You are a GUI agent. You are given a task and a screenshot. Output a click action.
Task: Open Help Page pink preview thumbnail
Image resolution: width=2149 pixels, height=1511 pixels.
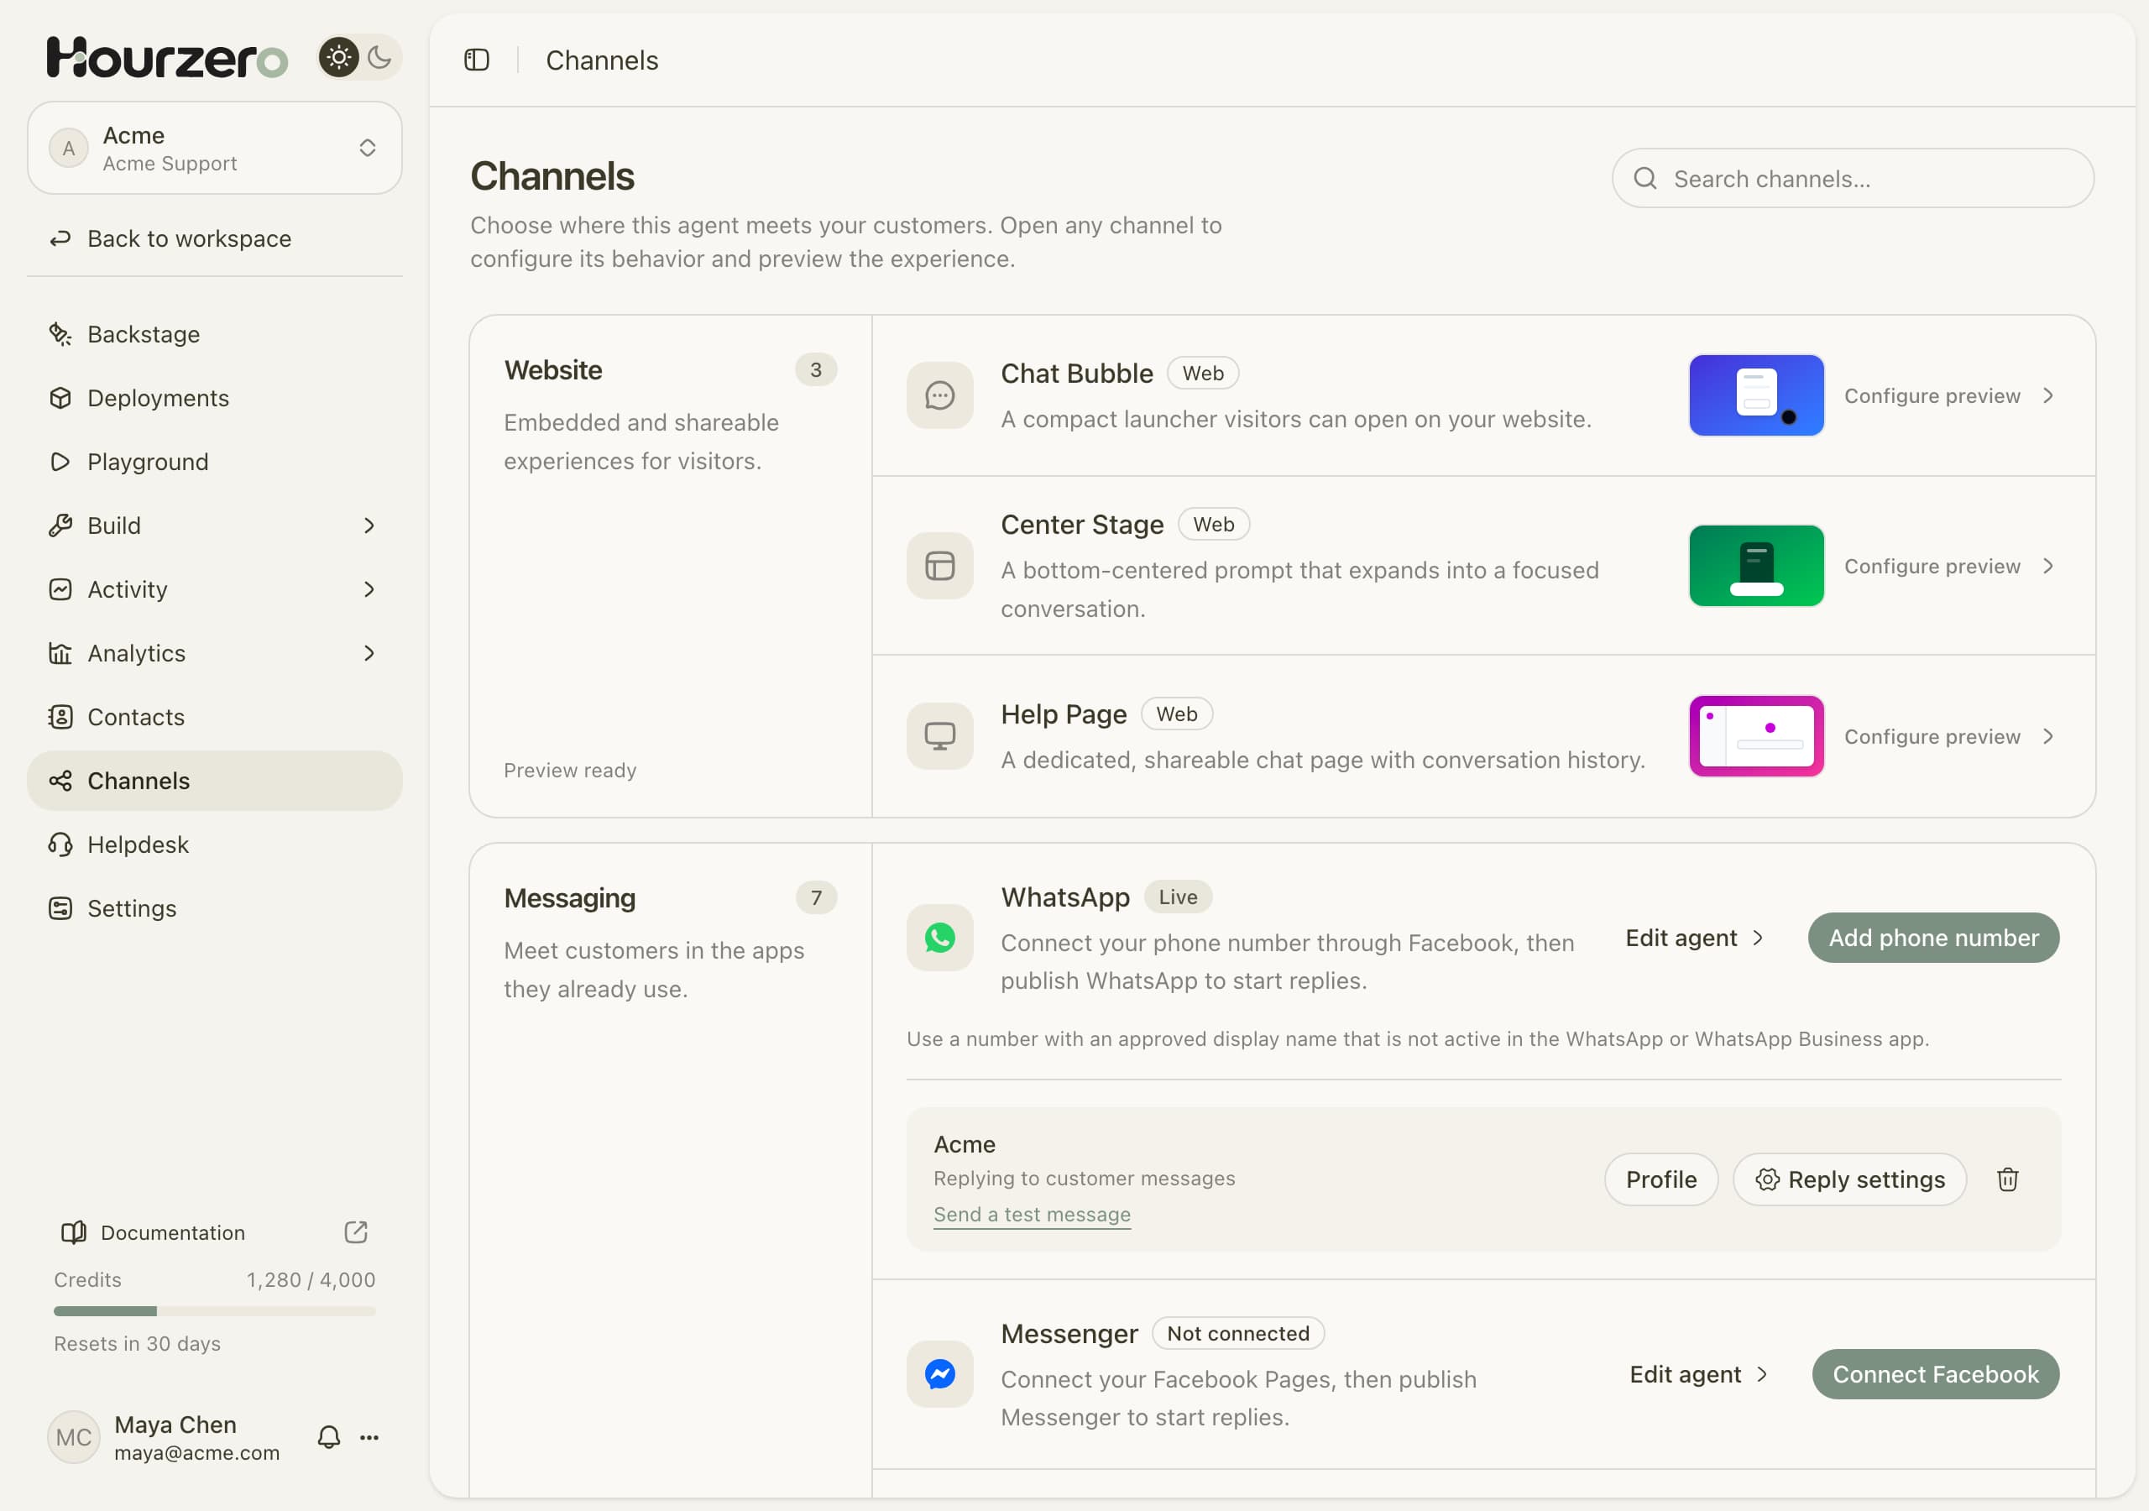pyautogui.click(x=1756, y=736)
